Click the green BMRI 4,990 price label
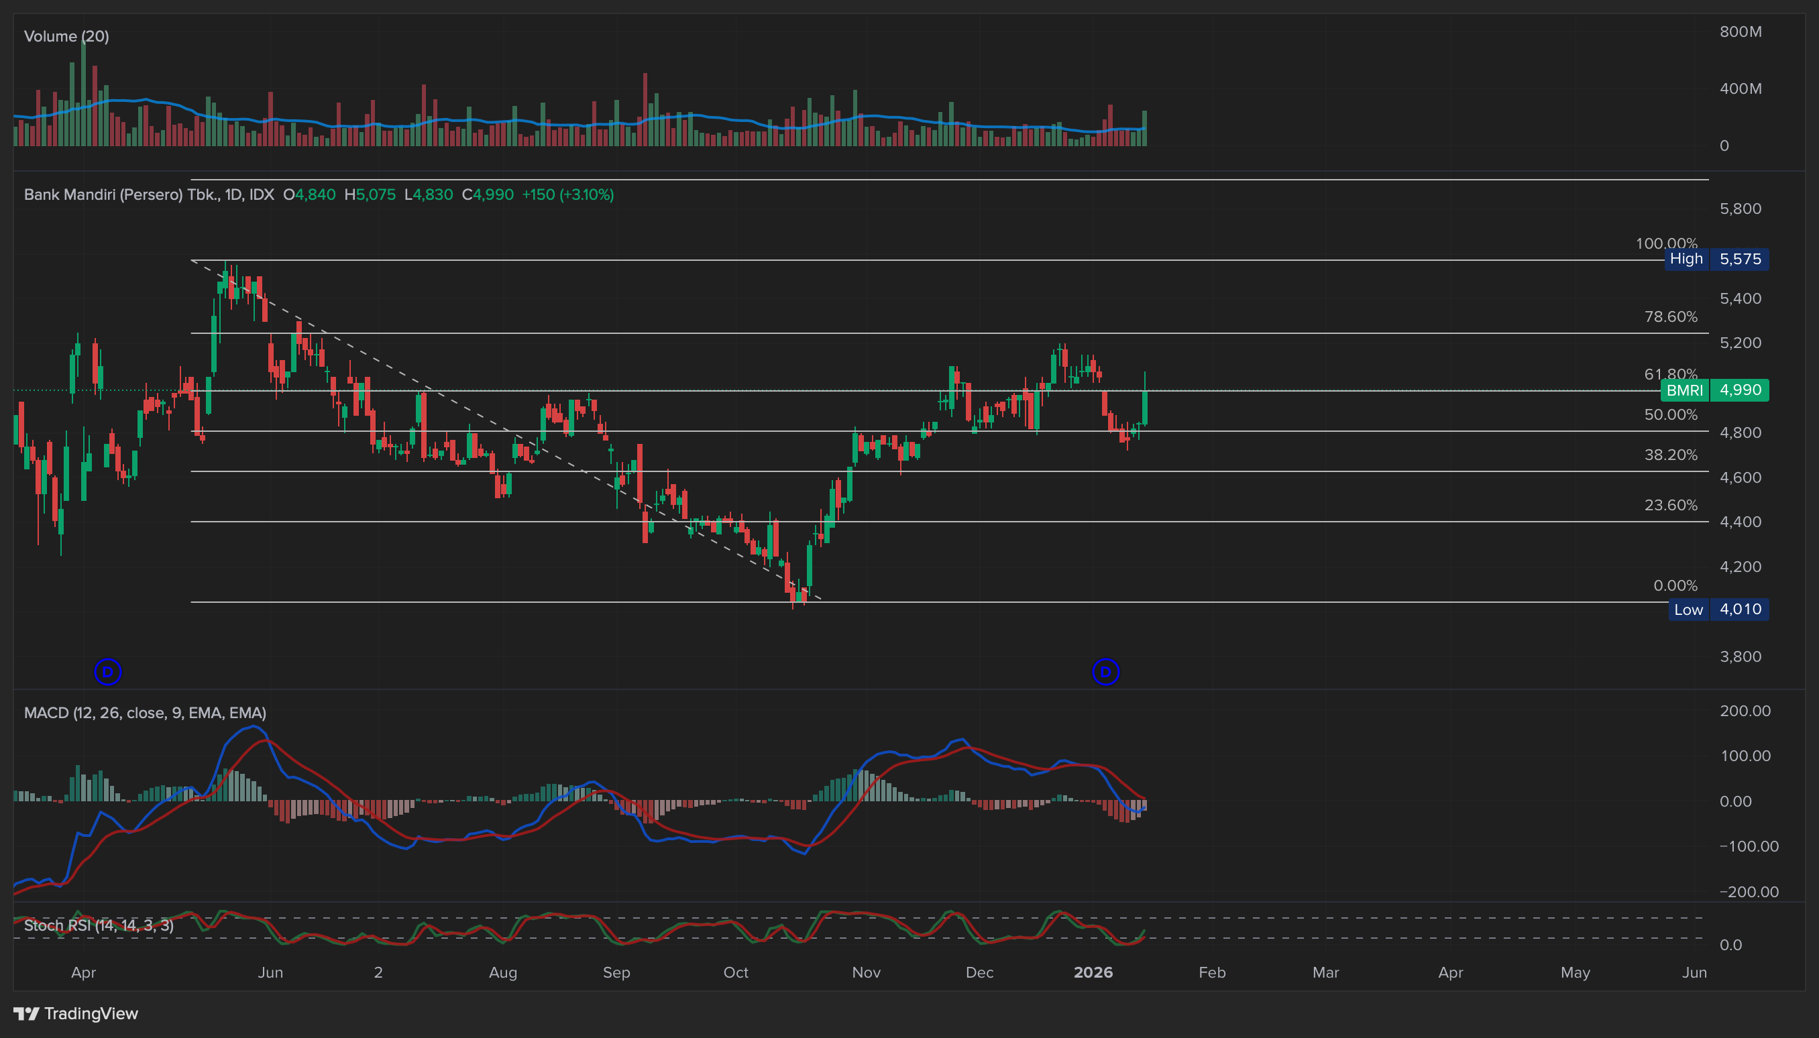Image resolution: width=1819 pixels, height=1038 pixels. pyautogui.click(x=1714, y=390)
